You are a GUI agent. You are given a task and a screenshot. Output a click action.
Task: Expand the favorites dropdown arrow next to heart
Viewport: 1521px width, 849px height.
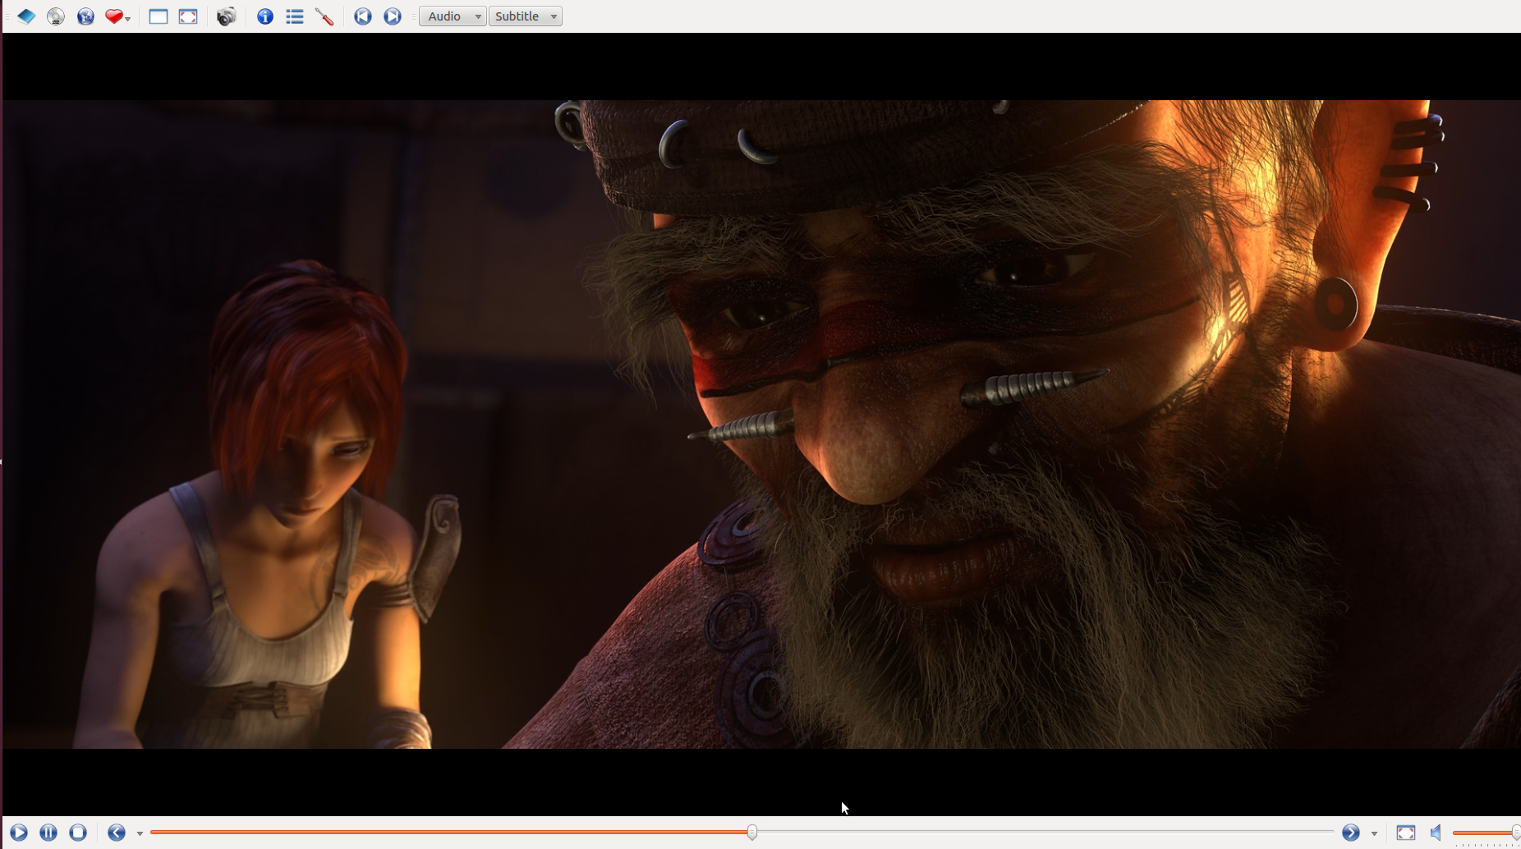click(128, 18)
